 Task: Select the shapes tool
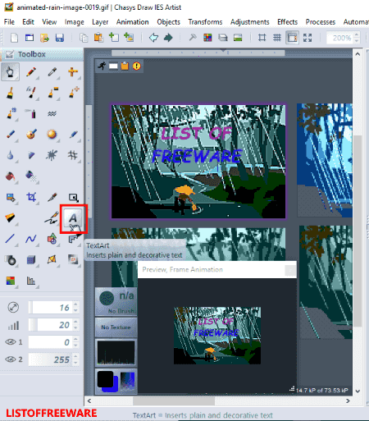click(52, 239)
